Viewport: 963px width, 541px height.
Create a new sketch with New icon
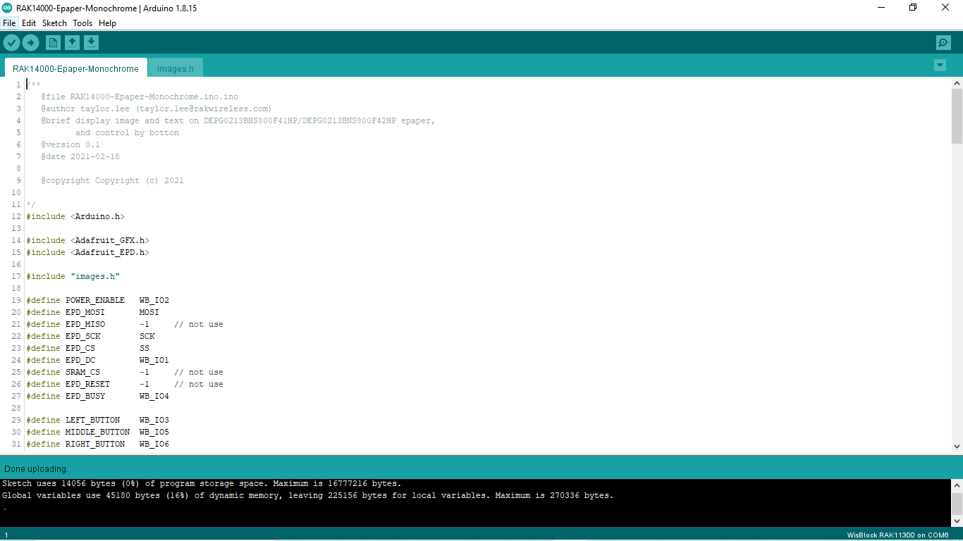[x=53, y=43]
